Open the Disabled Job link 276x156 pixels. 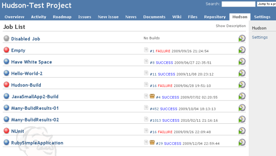pyautogui.click(x=25, y=39)
